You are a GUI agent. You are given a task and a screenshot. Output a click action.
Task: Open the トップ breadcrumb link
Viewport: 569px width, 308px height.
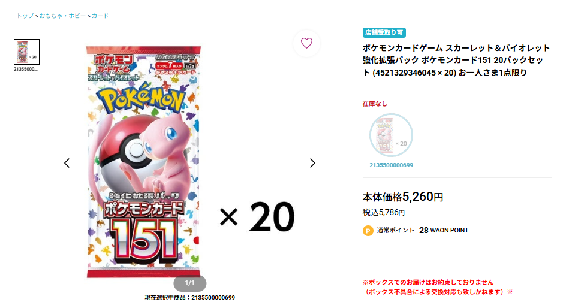25,16
